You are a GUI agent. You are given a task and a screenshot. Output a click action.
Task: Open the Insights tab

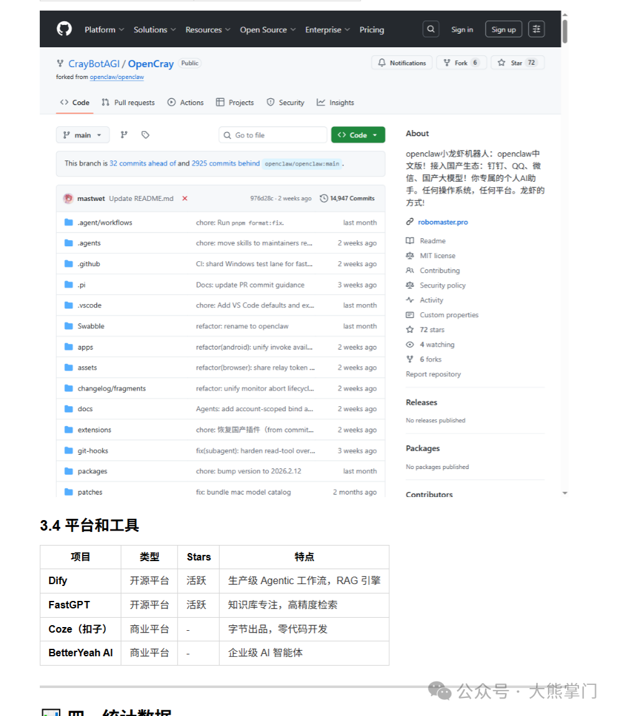tap(335, 102)
